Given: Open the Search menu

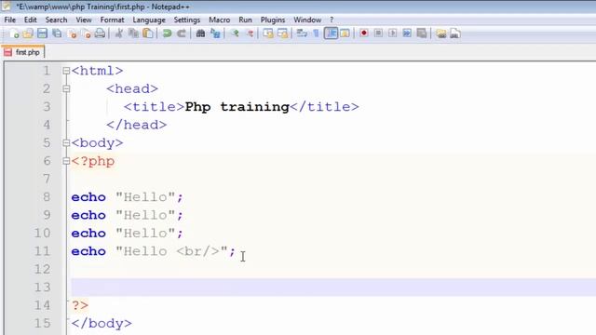Looking at the screenshot, I should tap(56, 20).
